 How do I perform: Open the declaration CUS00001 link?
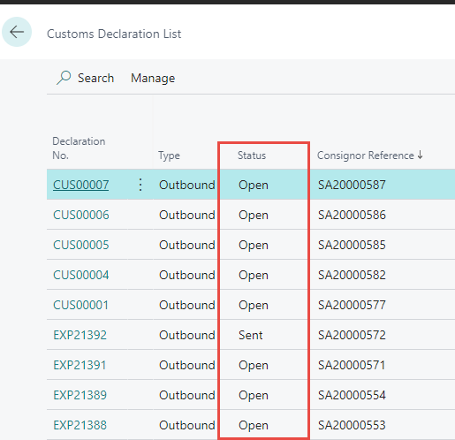click(x=80, y=305)
